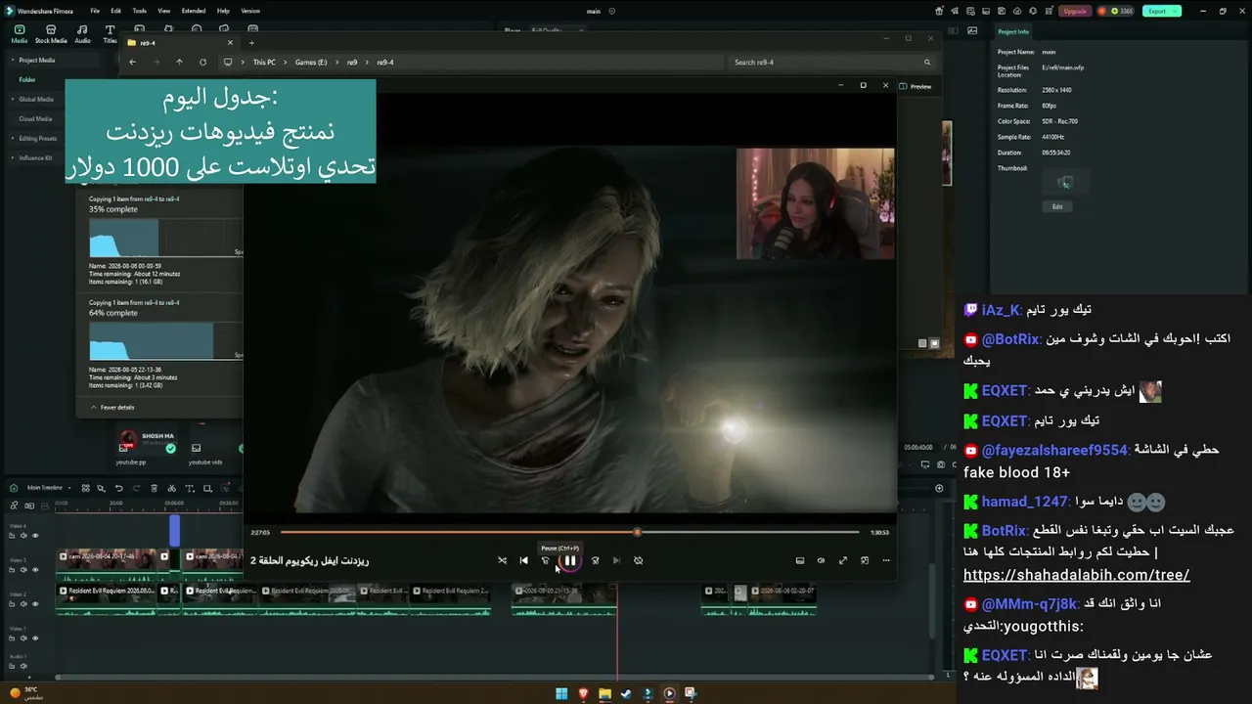The height and width of the screenshot is (704, 1252).
Task: Toggle Video 3 track visibility
Action: [x=36, y=570]
